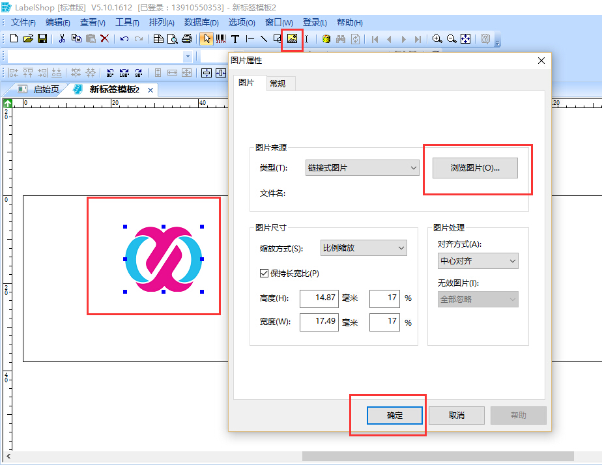Select the Text tool icon
This screenshot has width=602, height=465.
235,39
